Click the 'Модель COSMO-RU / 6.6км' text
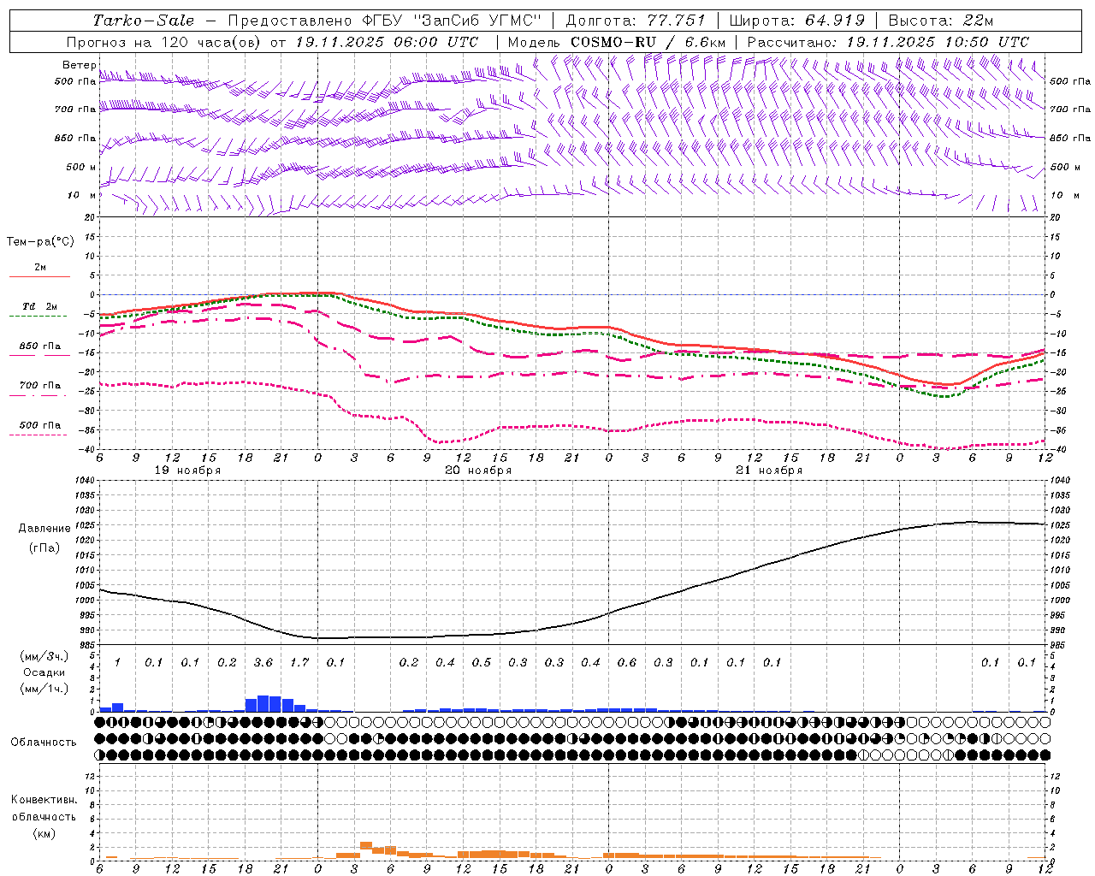Image resolution: width=1095 pixels, height=876 pixels. pos(617,42)
